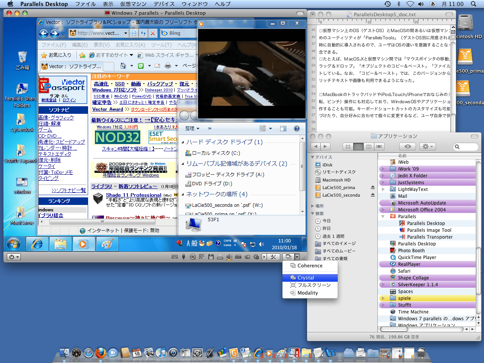The width and height of the screenshot is (484, 363).
Task: Toggle the Parallels window toolbar pill button
Action: click(300, 13)
